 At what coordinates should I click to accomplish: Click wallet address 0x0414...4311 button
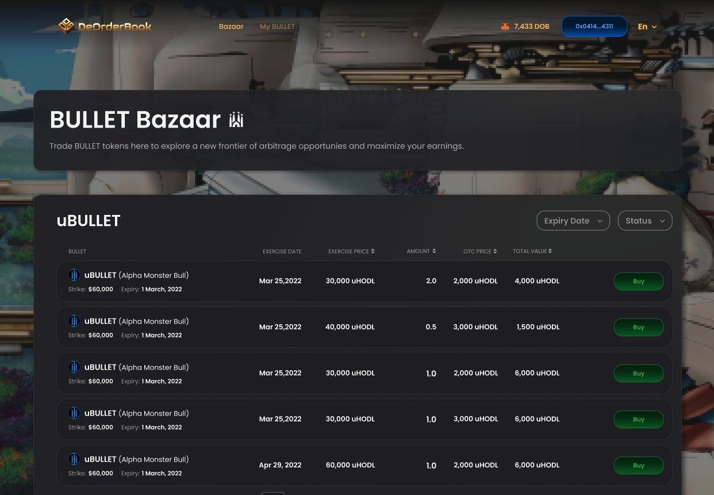tap(594, 26)
